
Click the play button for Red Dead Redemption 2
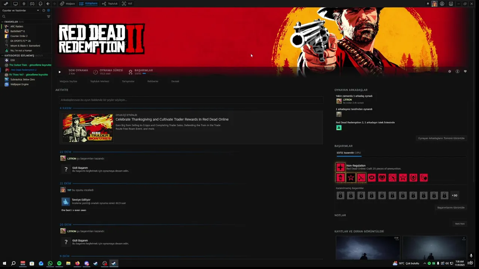coord(60,72)
